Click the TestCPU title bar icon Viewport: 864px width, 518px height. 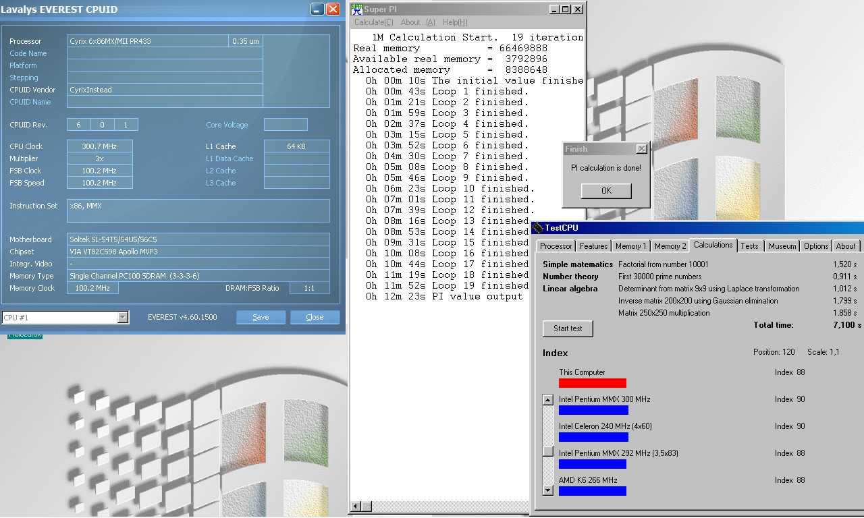(537, 227)
